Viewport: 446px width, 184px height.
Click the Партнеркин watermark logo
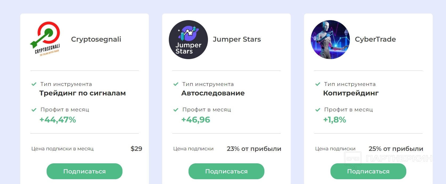click(x=388, y=159)
